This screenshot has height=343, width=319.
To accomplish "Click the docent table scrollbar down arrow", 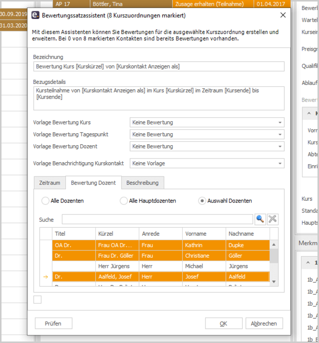I will [274, 282].
